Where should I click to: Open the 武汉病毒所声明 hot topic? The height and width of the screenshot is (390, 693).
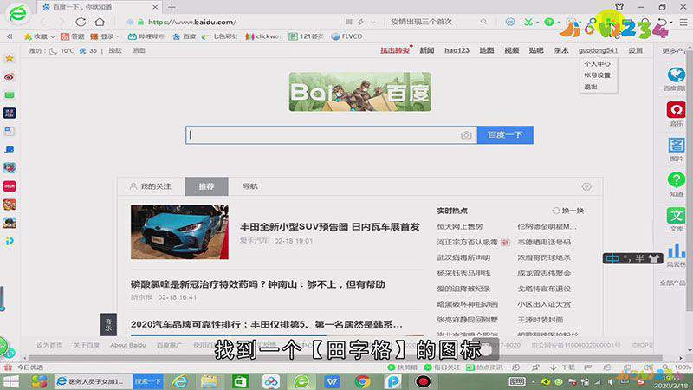click(x=463, y=257)
